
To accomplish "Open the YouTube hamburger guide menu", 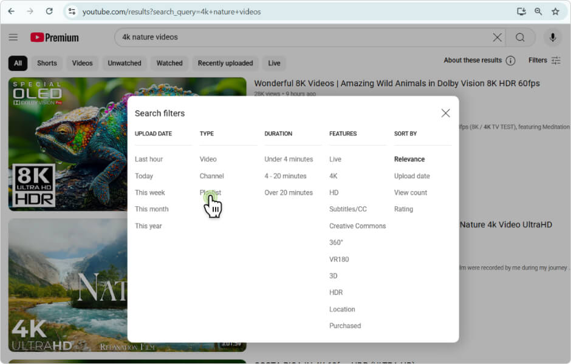I will (x=13, y=38).
